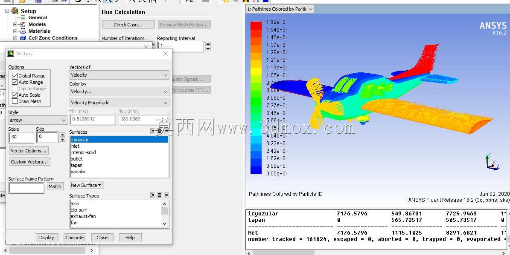Screen dimensions: 510x255
Task: Click the Surface Types scrollbar down arrow
Action: click(164, 223)
